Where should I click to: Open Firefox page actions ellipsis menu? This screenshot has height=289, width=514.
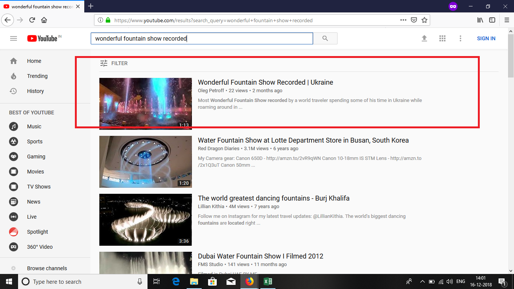[x=403, y=20]
